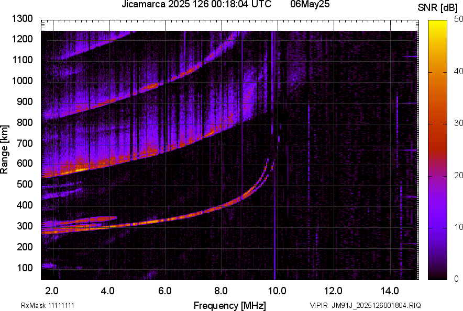The image size is (463, 311).
Task: Click the range tick label '200'
Action: [x=25, y=246]
